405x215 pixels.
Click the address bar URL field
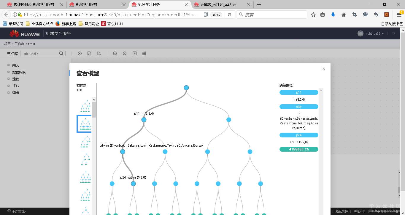[x=110, y=15]
